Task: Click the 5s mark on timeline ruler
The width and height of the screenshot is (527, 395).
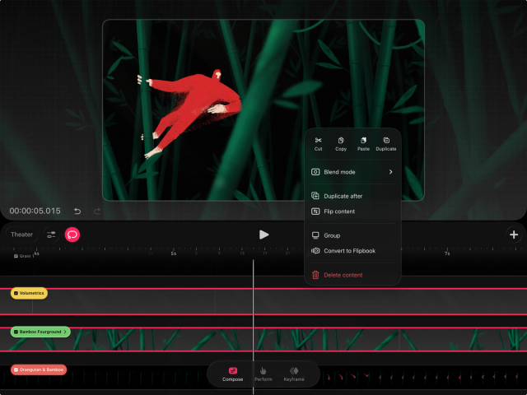Action: click(x=174, y=253)
